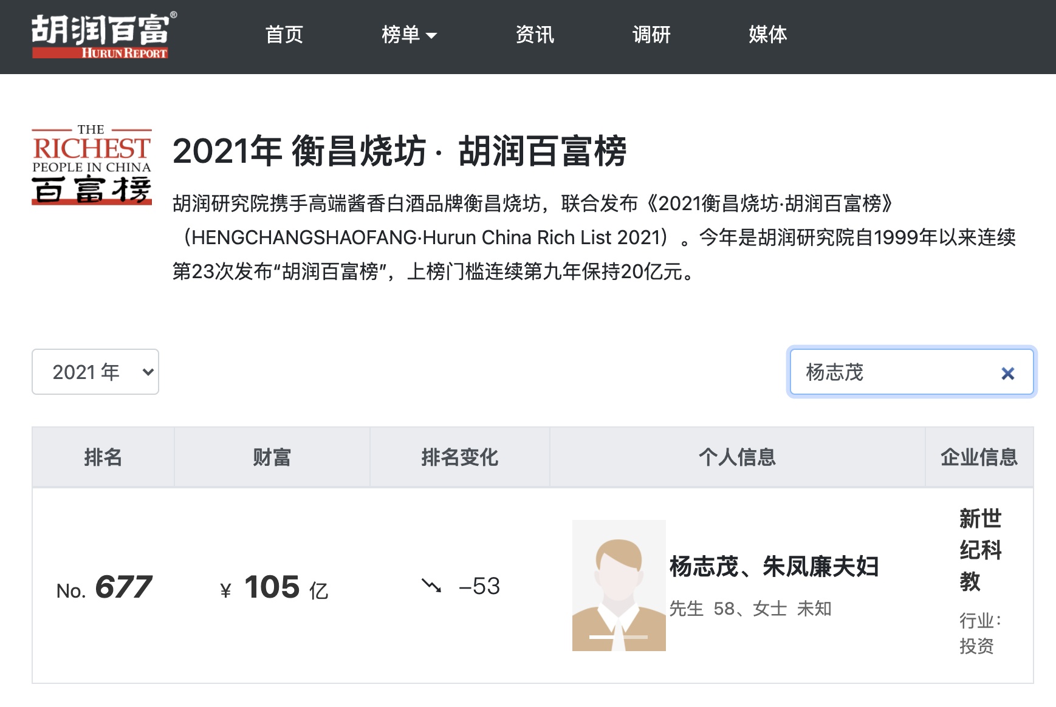Click the company name 新世纪科教
The image size is (1056, 707).
[x=980, y=550]
